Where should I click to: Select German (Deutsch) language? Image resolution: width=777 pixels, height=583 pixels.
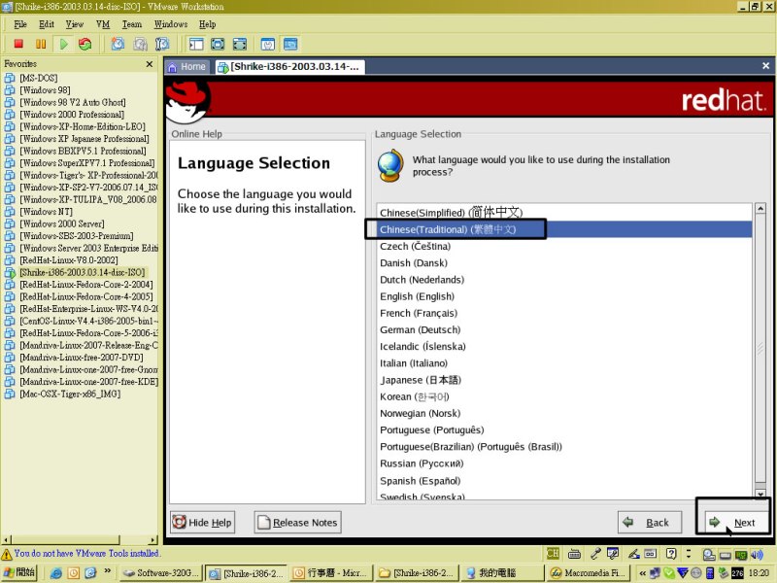[x=564, y=329]
